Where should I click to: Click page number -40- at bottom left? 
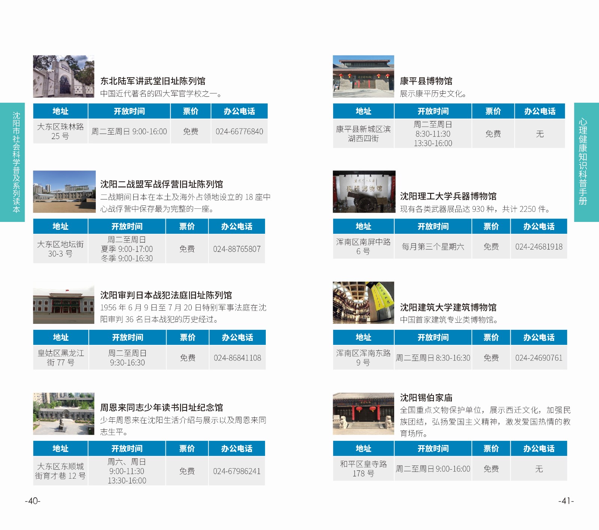pyautogui.click(x=33, y=501)
